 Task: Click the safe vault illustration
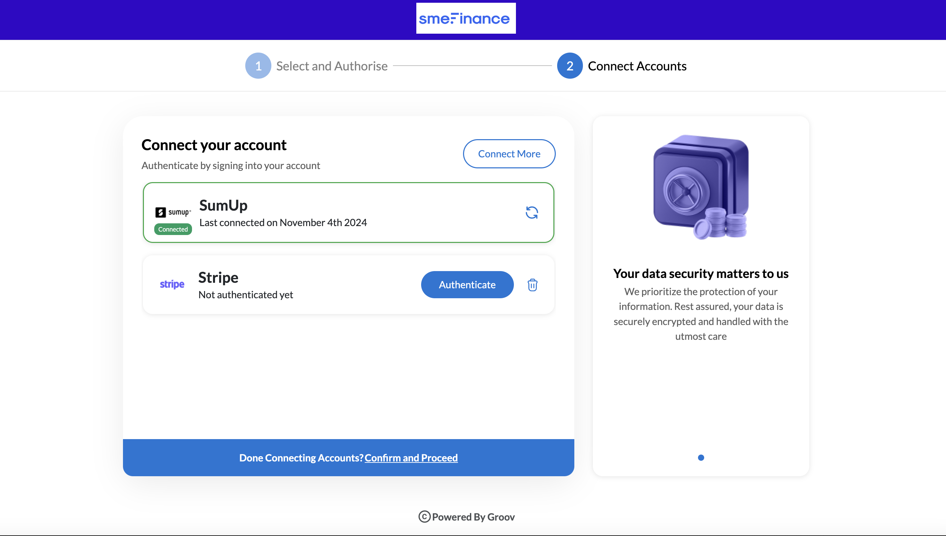701,187
